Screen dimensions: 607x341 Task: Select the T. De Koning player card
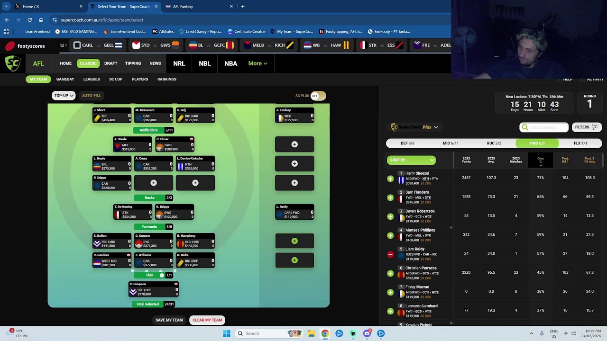pos(133,212)
